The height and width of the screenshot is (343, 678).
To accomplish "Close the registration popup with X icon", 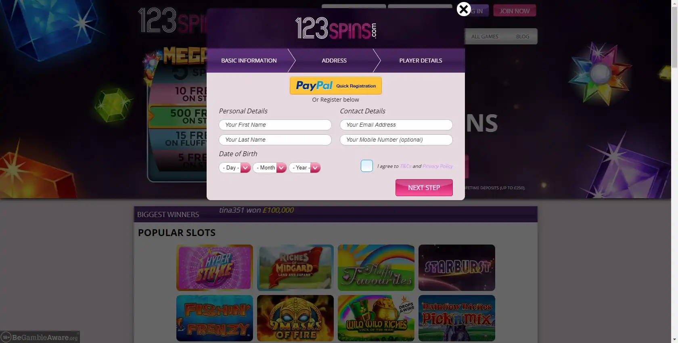I will [464, 9].
